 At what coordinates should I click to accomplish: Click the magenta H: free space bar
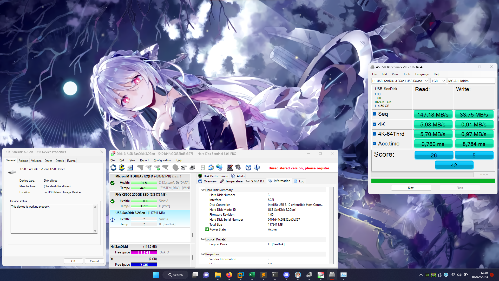[x=144, y=252]
